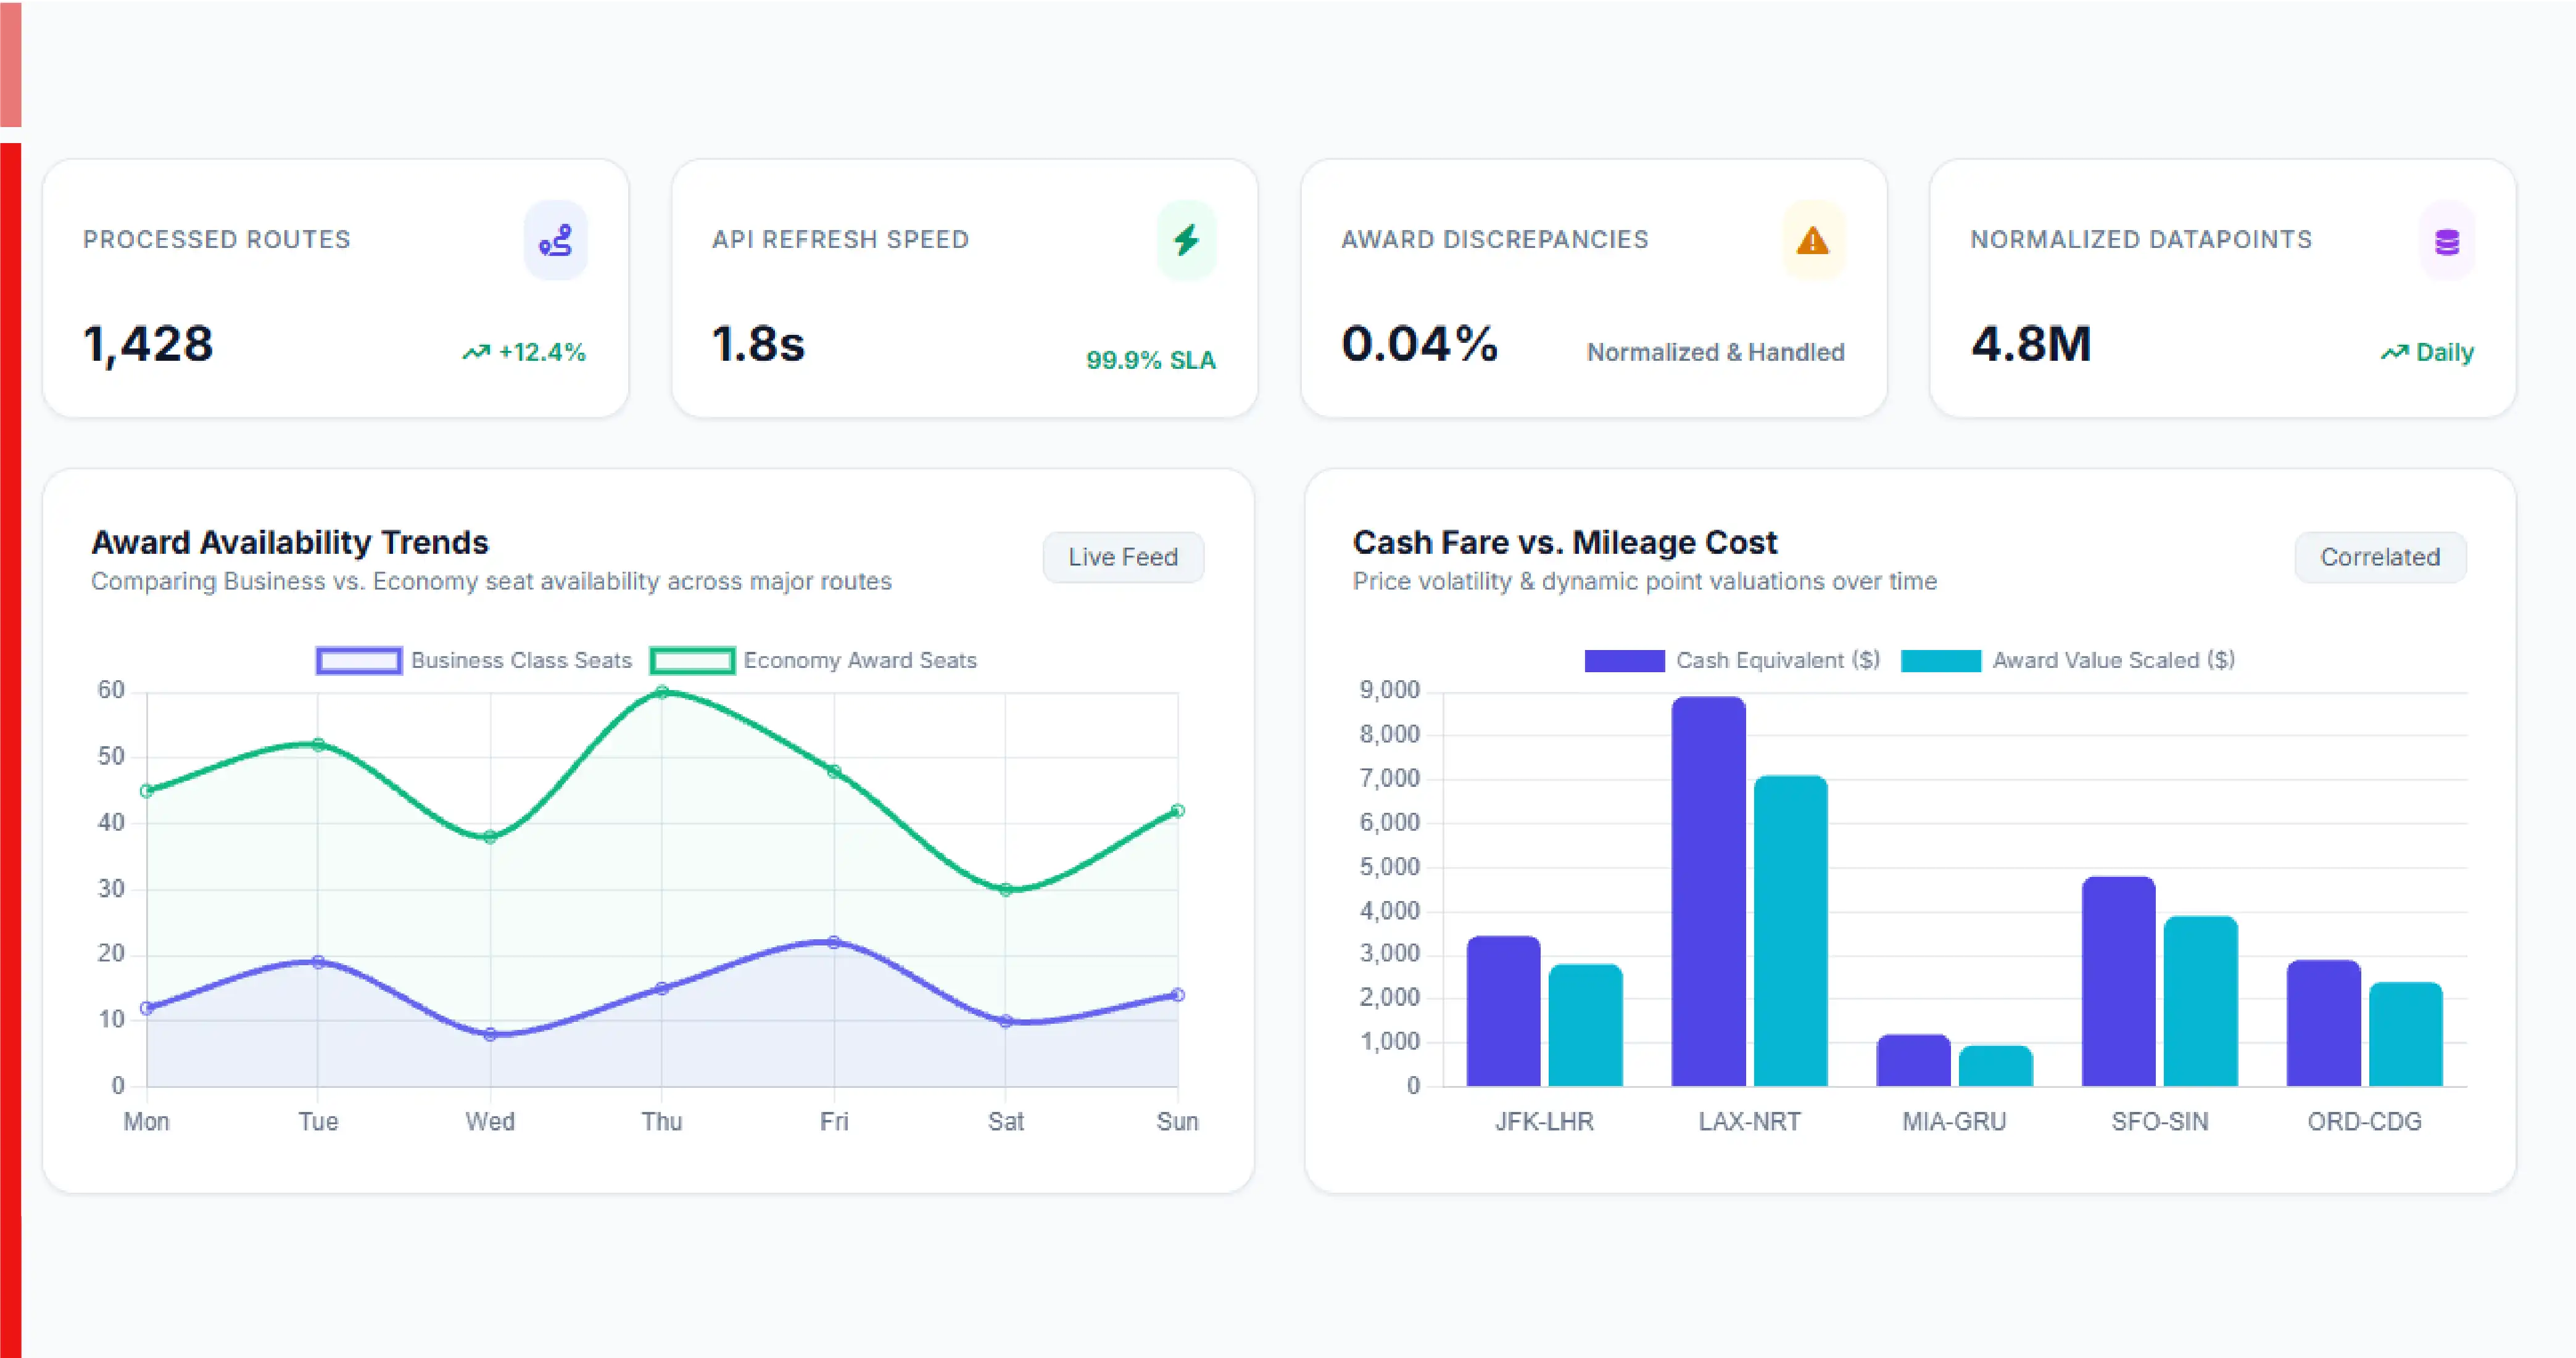Click the "Fri" x-axis label
The height and width of the screenshot is (1358, 2576).
pos(834,1122)
